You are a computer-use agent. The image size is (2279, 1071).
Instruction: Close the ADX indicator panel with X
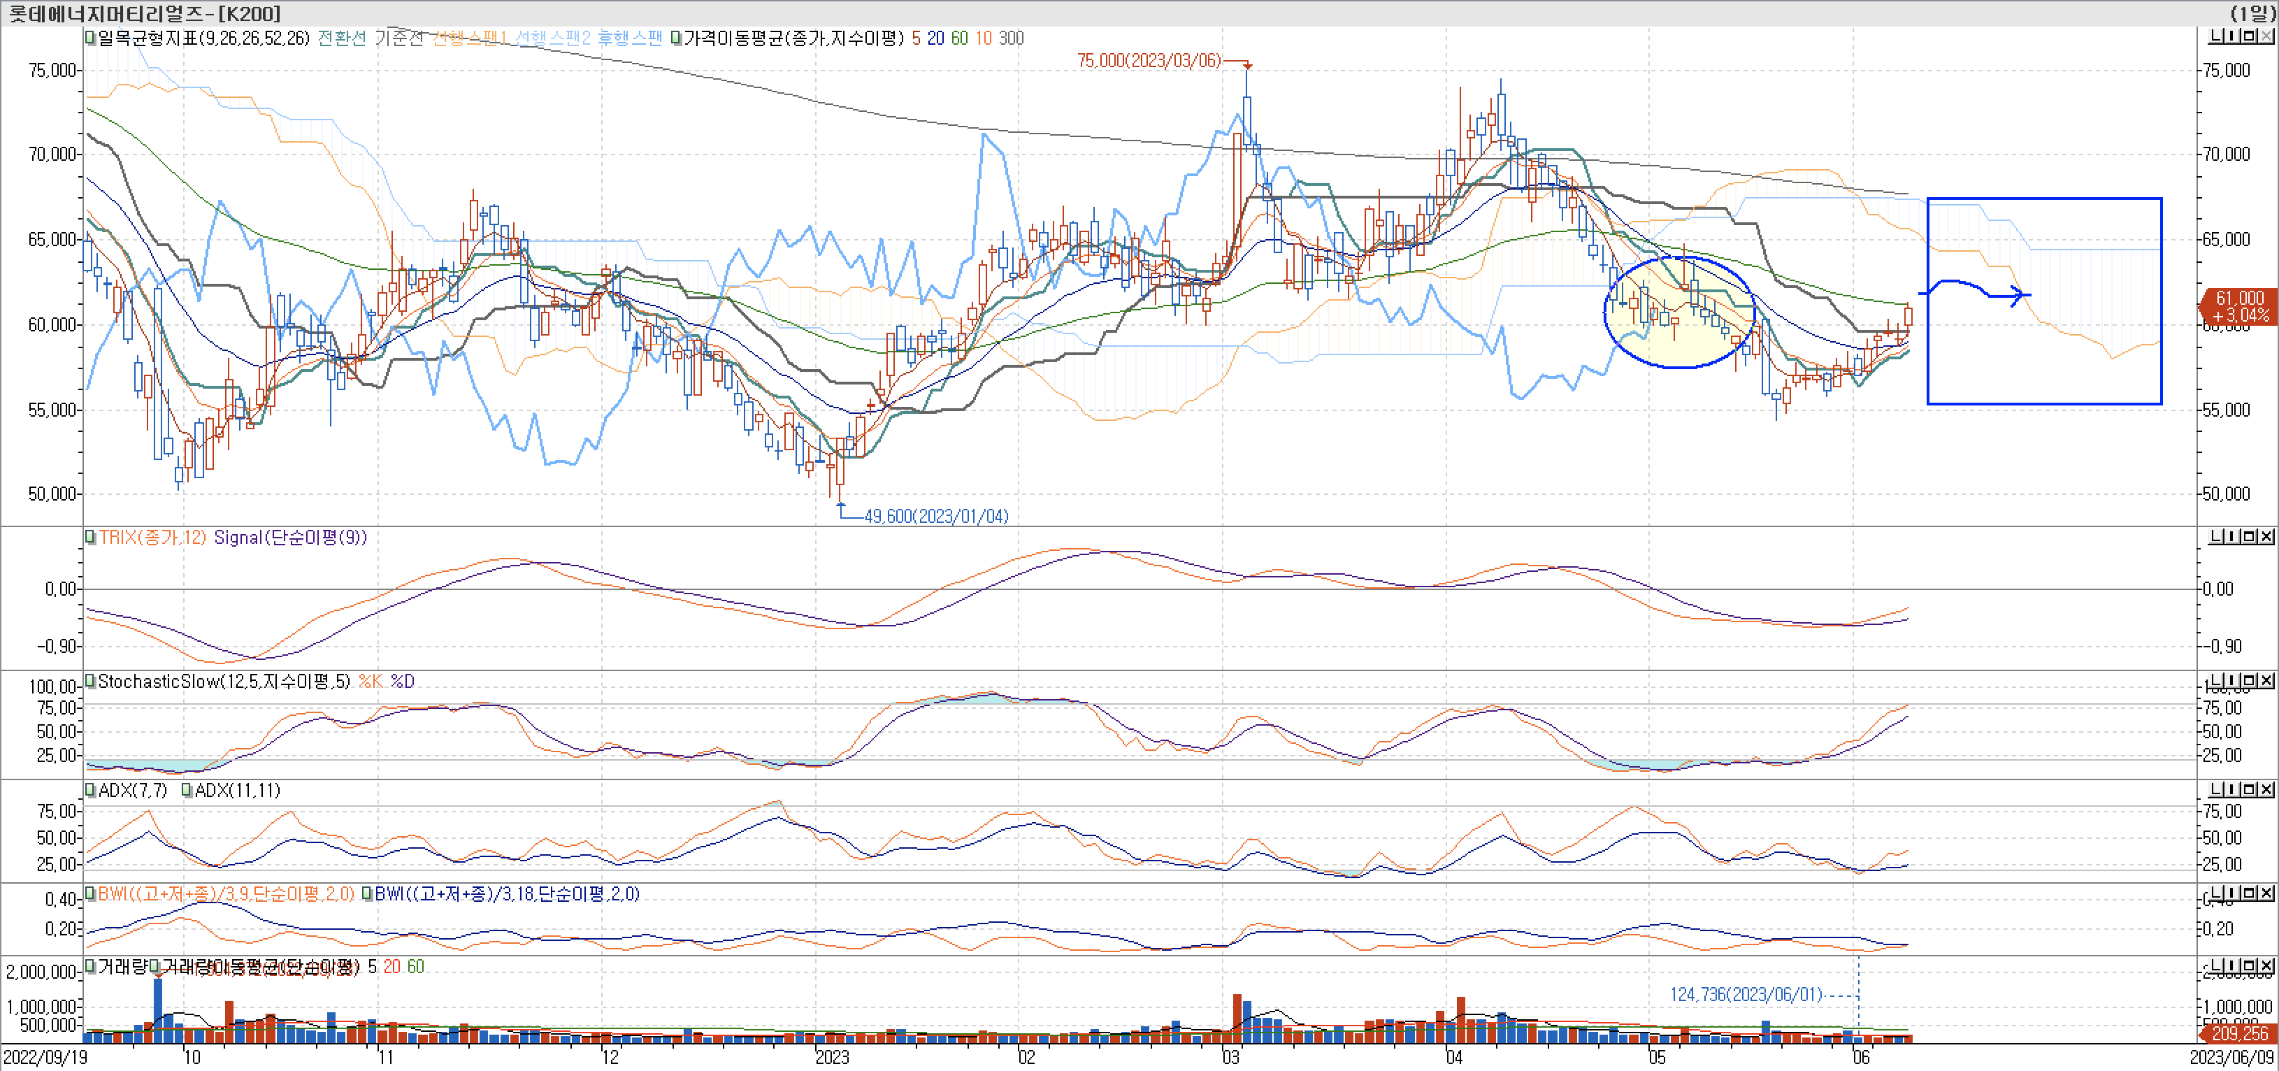(2266, 790)
